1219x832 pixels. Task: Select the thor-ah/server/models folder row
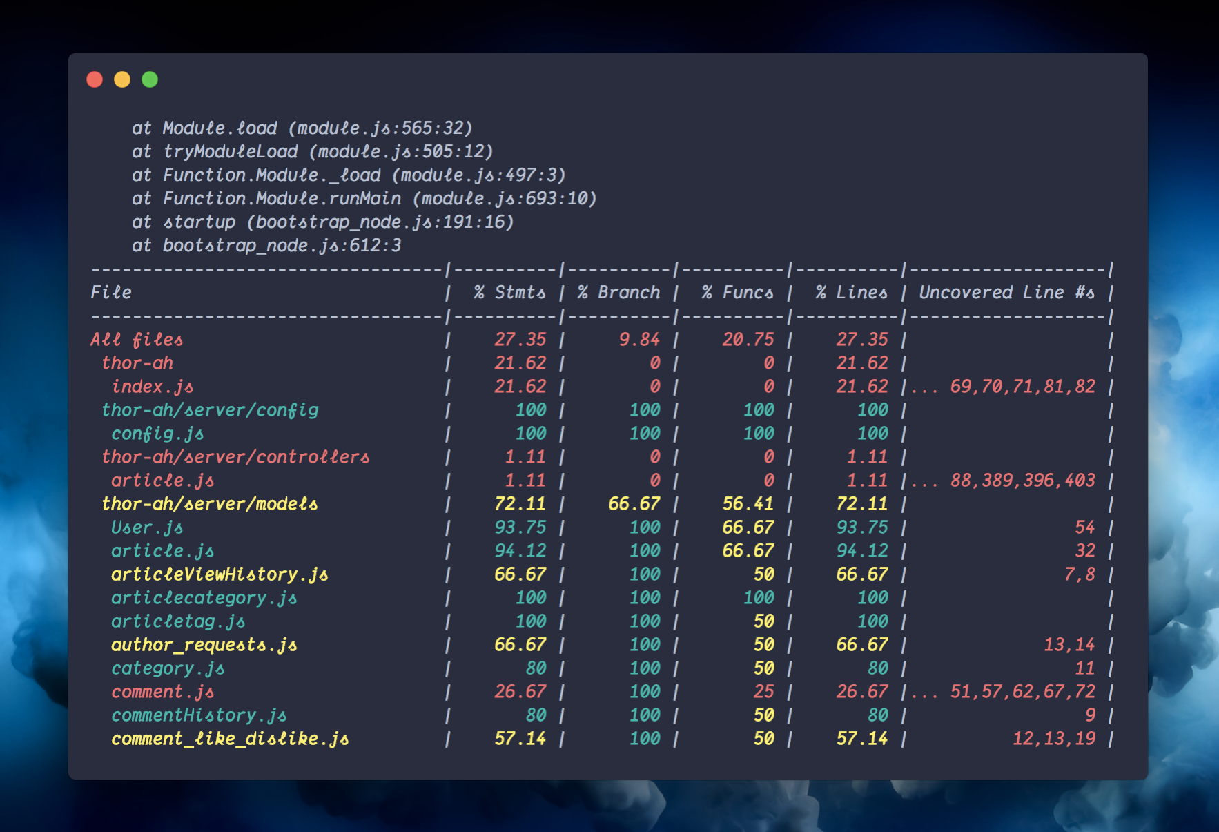coord(210,504)
